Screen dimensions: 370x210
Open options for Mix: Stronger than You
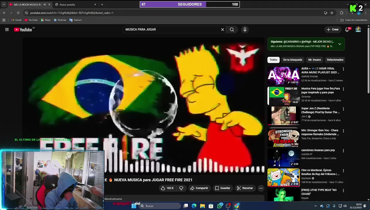pos(343,131)
